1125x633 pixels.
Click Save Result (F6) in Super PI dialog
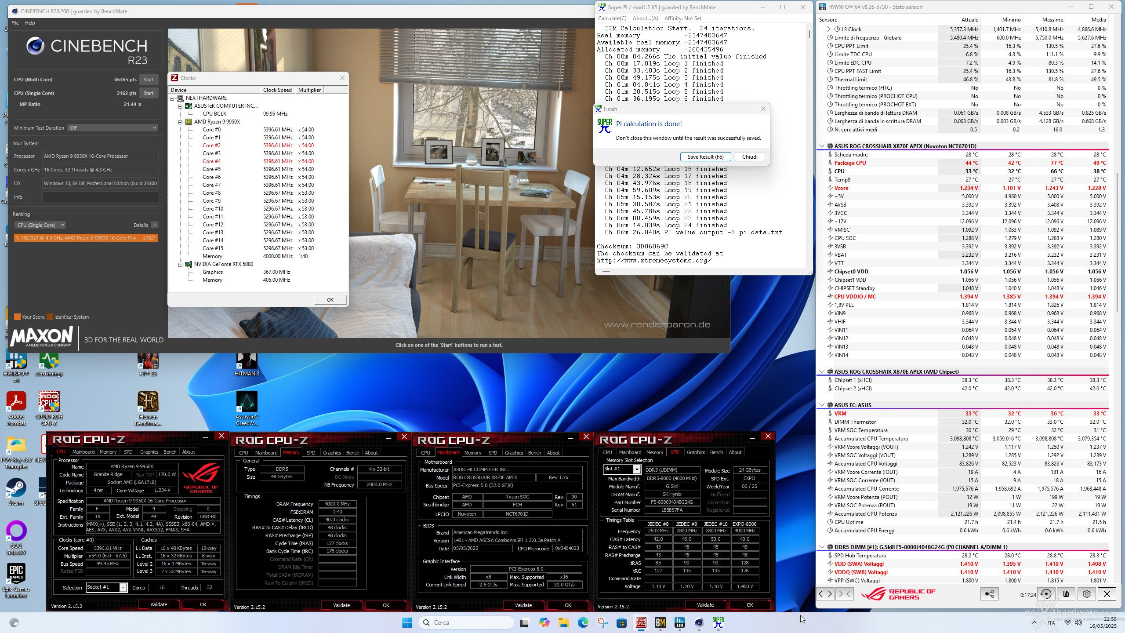click(705, 157)
